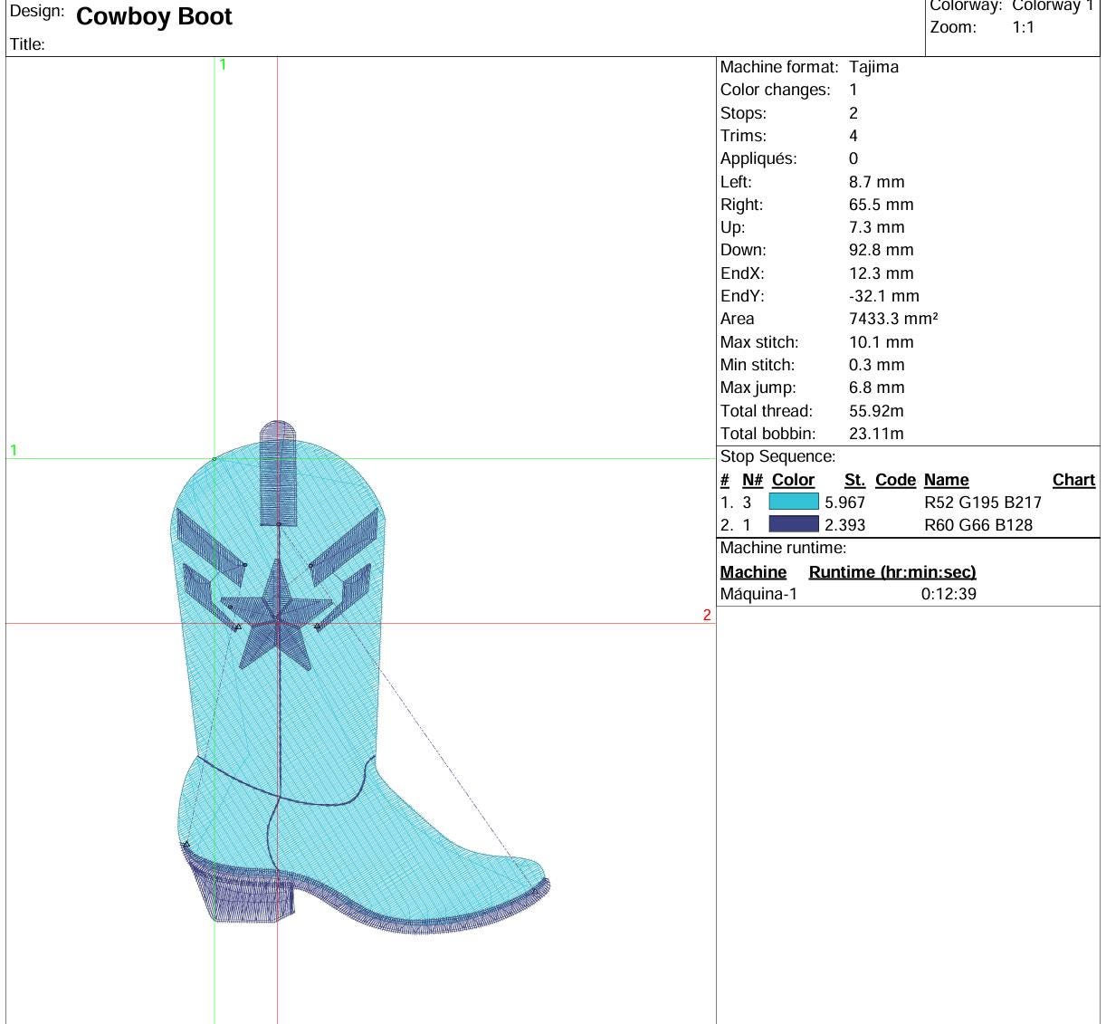This screenshot has height=1024, width=1106.
Task: Click the red marker label '2'
Action: coord(707,615)
